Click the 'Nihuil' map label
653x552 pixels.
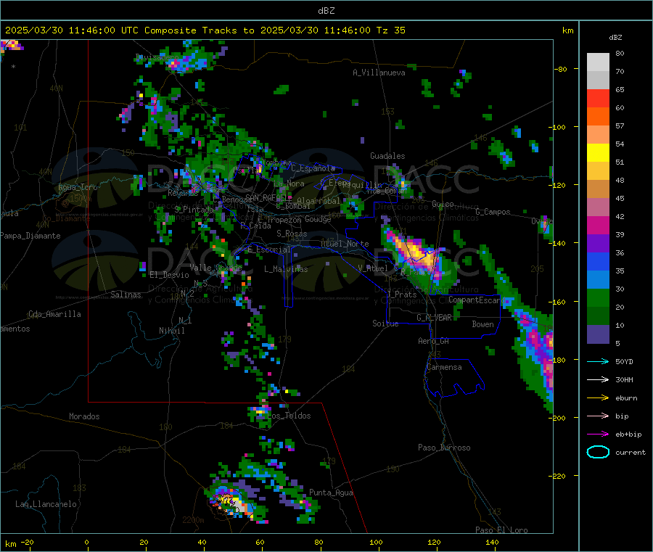click(x=172, y=331)
